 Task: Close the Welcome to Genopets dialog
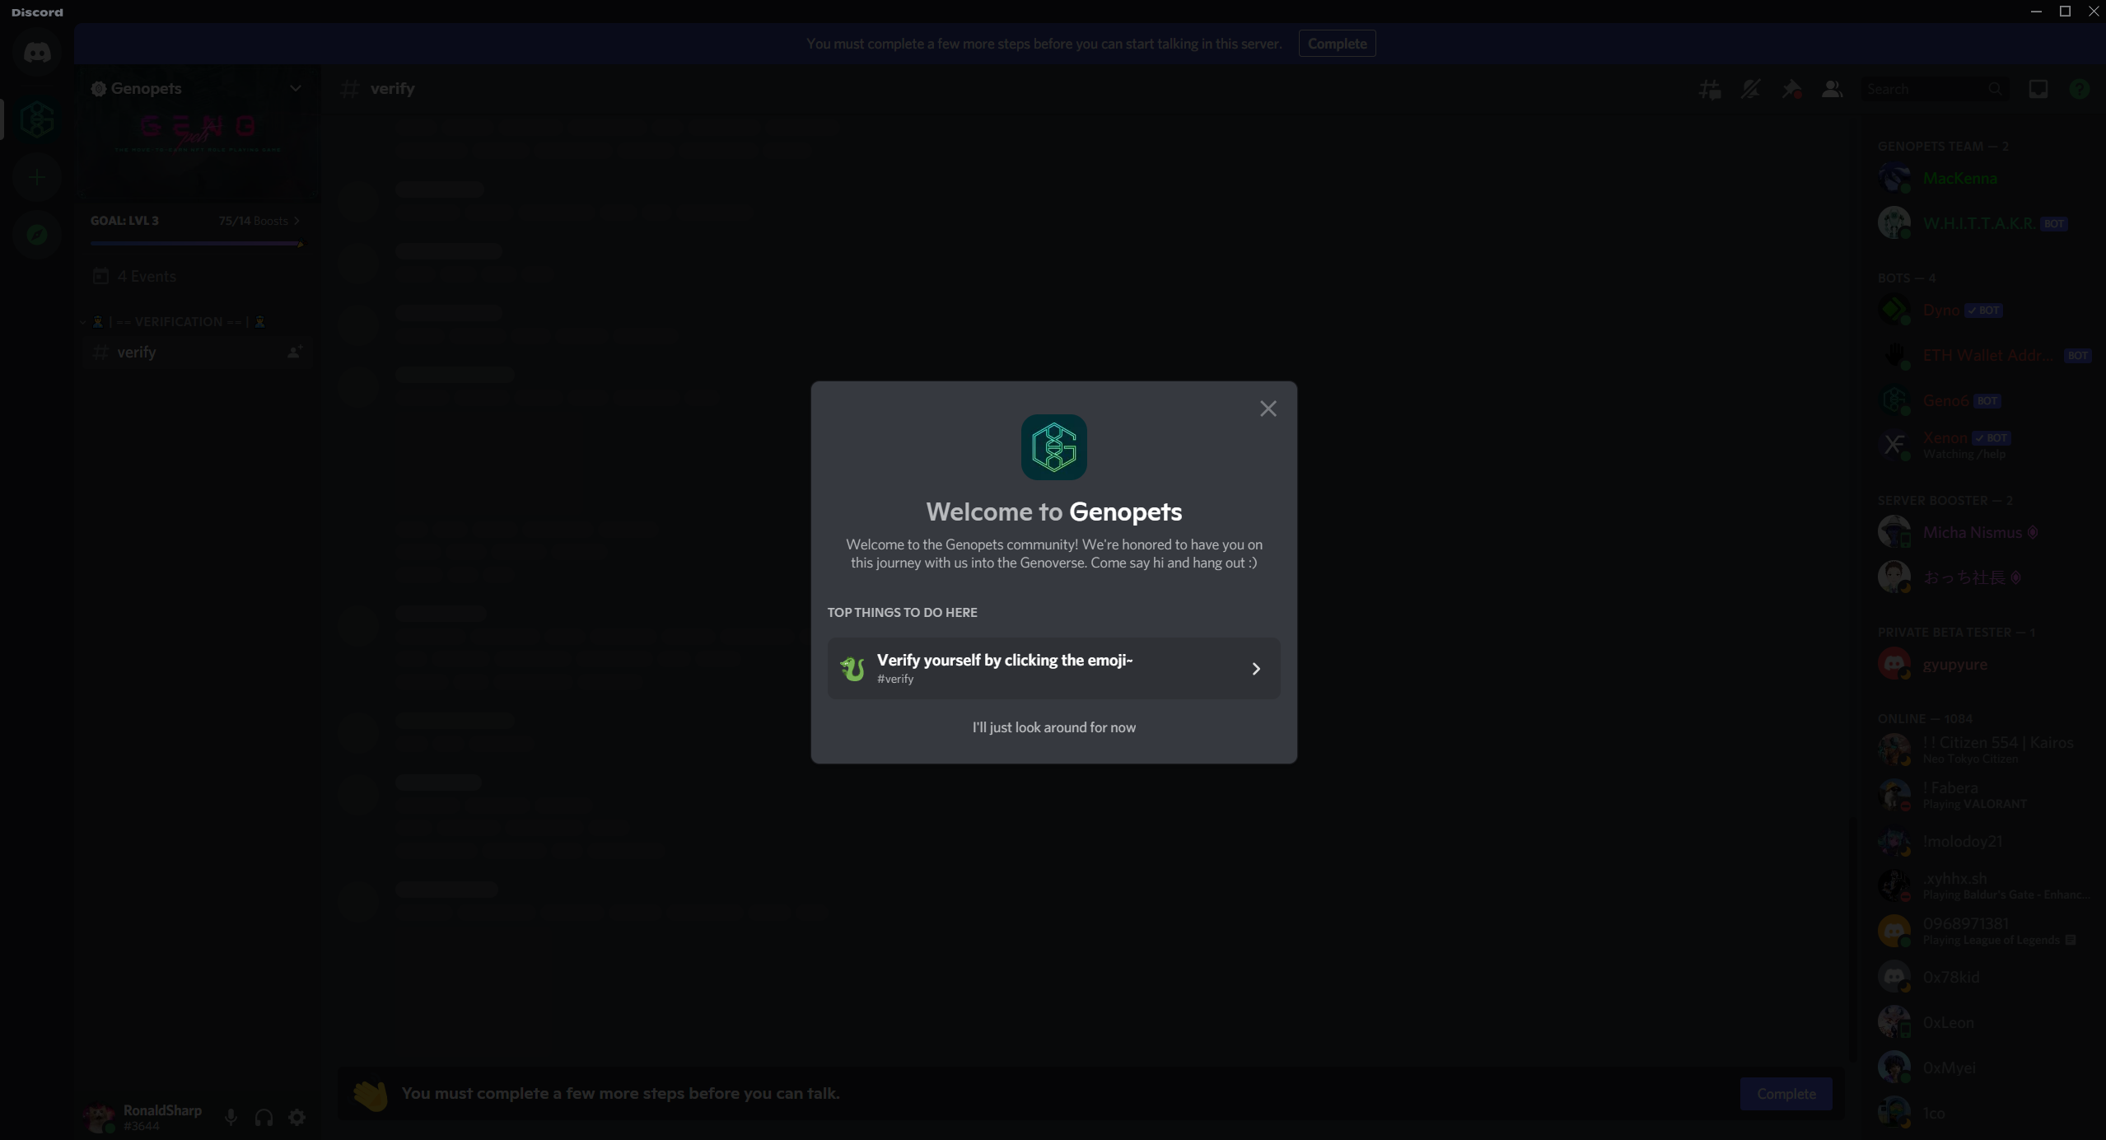[1268, 409]
